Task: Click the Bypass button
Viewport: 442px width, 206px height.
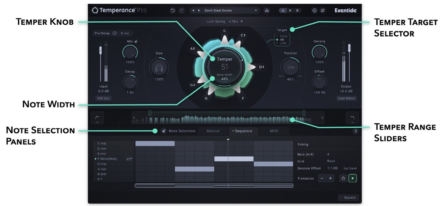Action: 348,197
